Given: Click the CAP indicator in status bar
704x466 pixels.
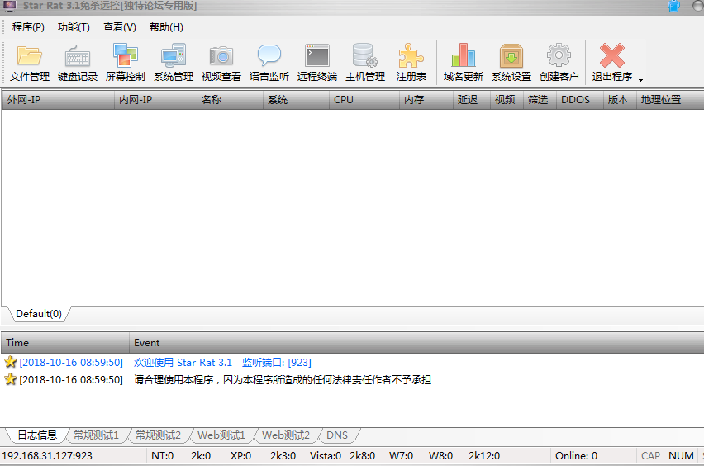Looking at the screenshot, I should click(650, 456).
